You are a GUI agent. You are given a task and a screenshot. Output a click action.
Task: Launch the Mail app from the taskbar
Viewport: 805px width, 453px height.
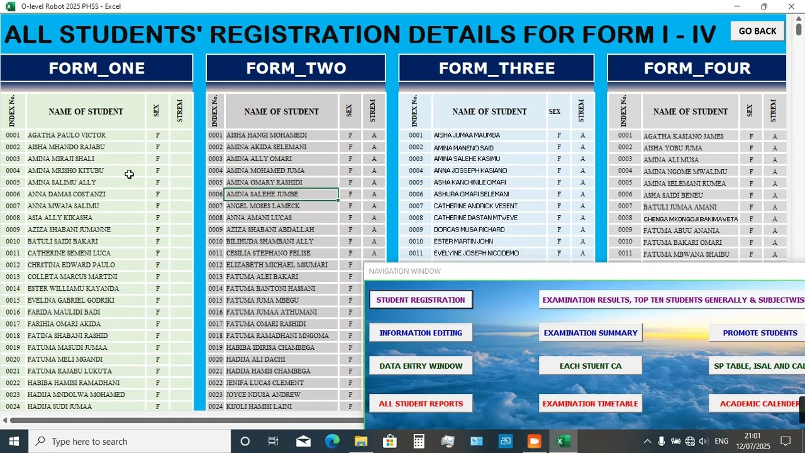tap(303, 441)
